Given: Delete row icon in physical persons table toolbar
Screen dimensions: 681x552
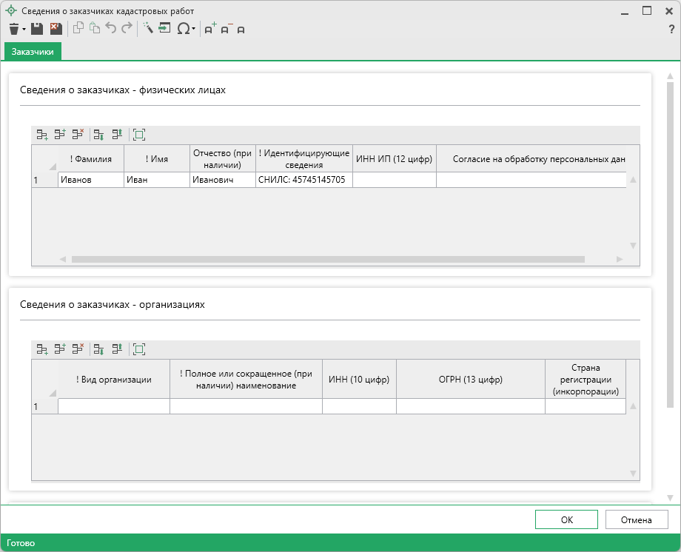Looking at the screenshot, I should click(x=78, y=135).
